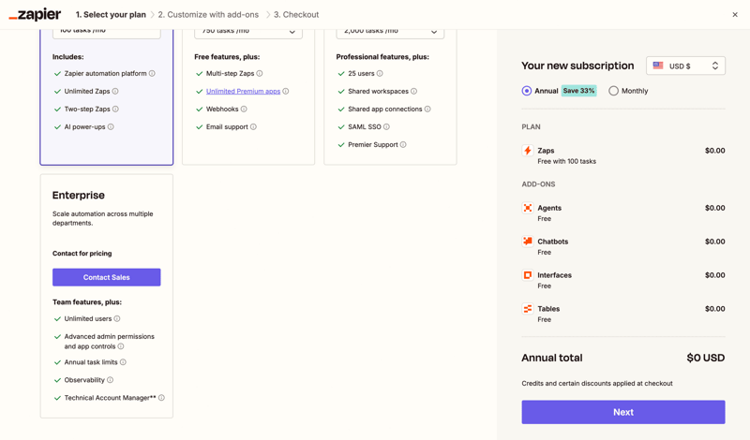Click the Zaps lightning bolt icon

click(x=528, y=151)
